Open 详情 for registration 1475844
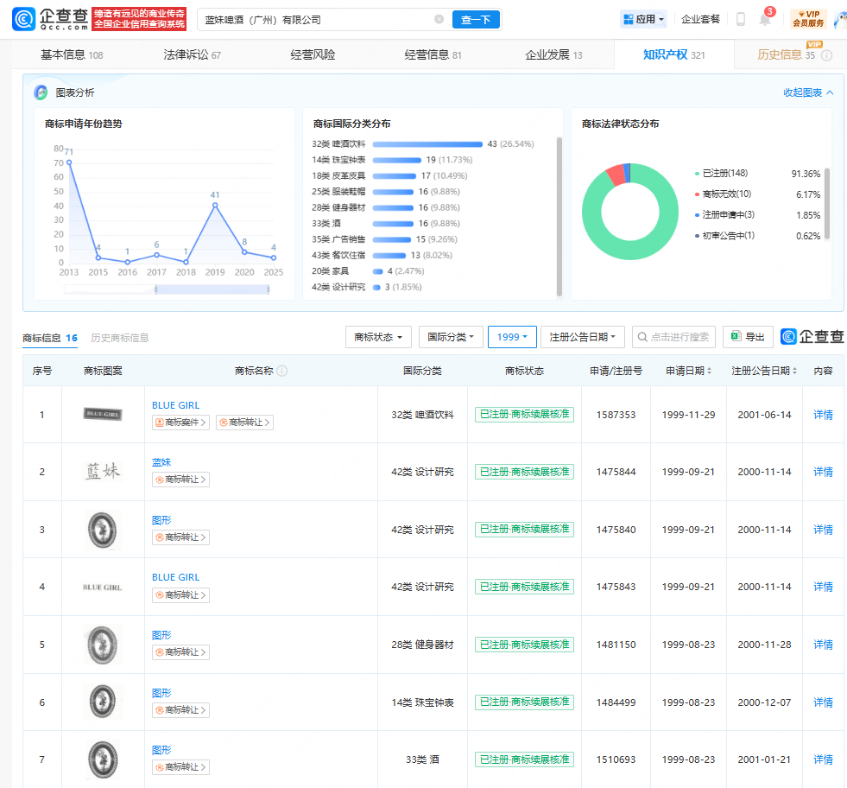847x788 pixels. 823,472
